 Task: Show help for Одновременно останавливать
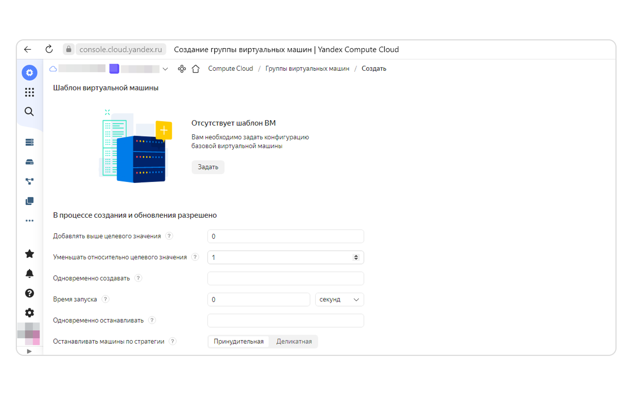click(x=152, y=320)
